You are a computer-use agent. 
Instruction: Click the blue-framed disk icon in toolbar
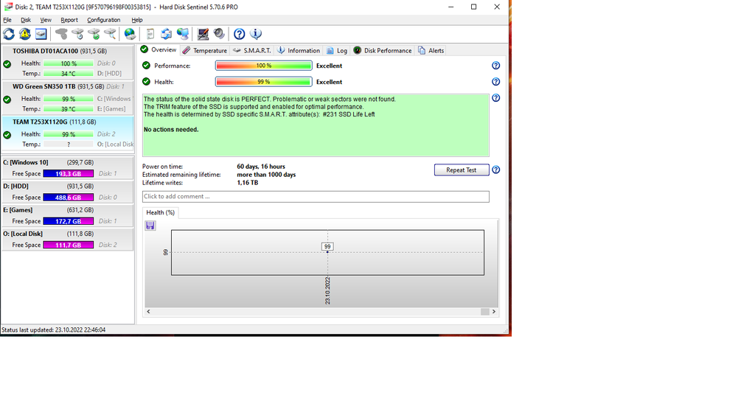coord(41,34)
